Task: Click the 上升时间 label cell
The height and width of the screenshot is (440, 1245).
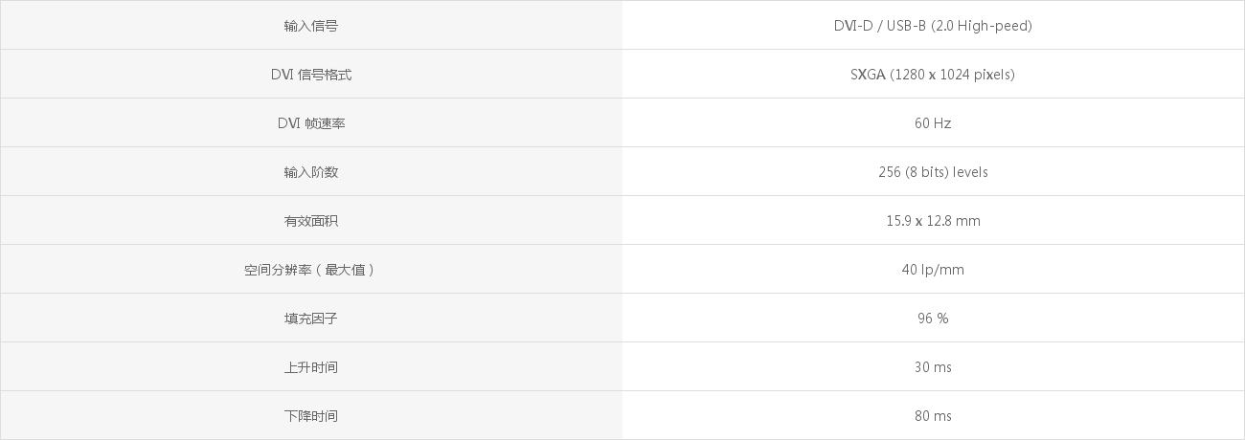Action: [x=311, y=367]
